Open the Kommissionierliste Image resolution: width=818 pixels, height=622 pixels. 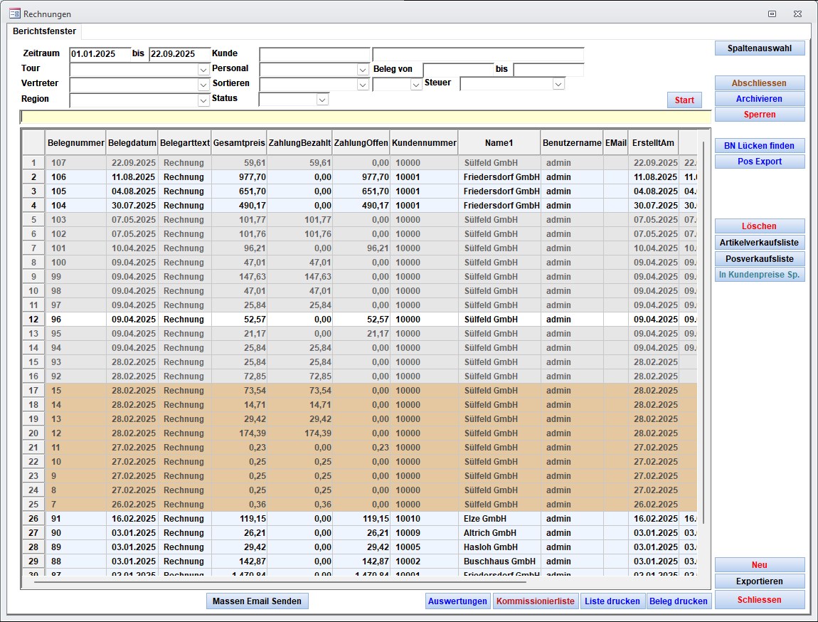click(x=536, y=601)
